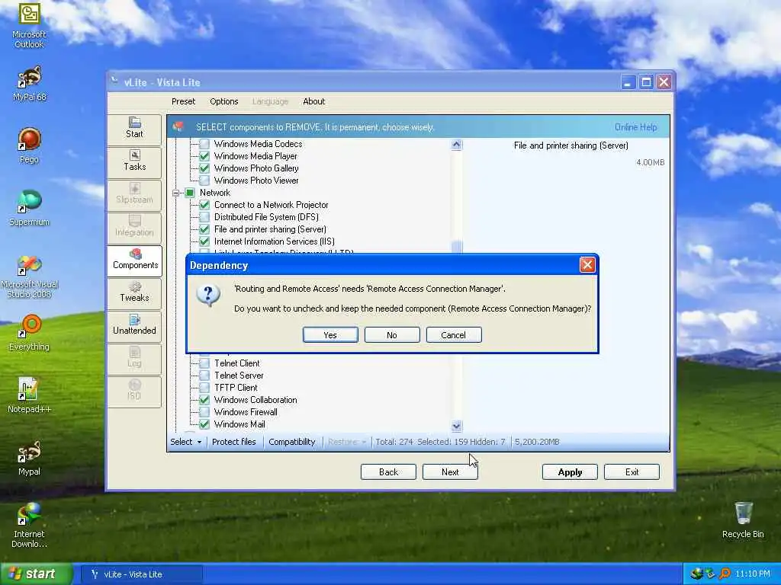Click Yes in Dependency dialog
Image resolution: width=781 pixels, height=585 pixels.
330,335
